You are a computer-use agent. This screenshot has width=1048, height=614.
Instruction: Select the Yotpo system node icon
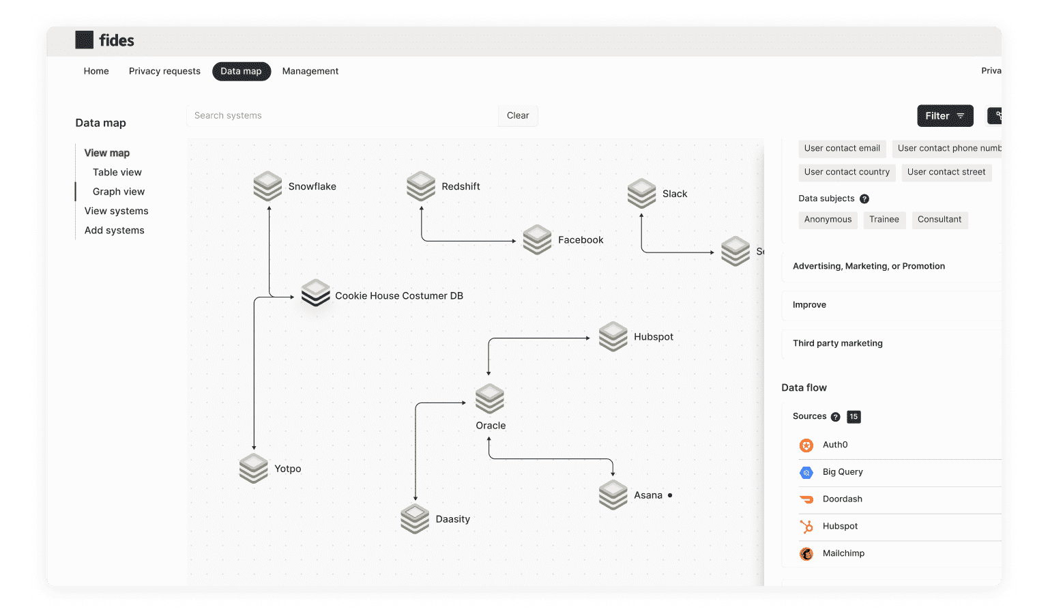[x=254, y=469]
